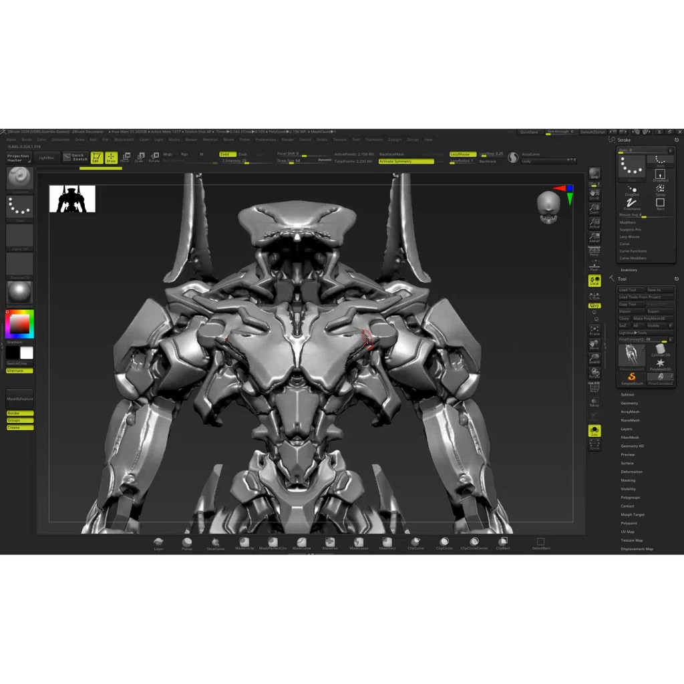684x684 pixels.
Task: Click the Frame view icon
Action: [x=594, y=330]
